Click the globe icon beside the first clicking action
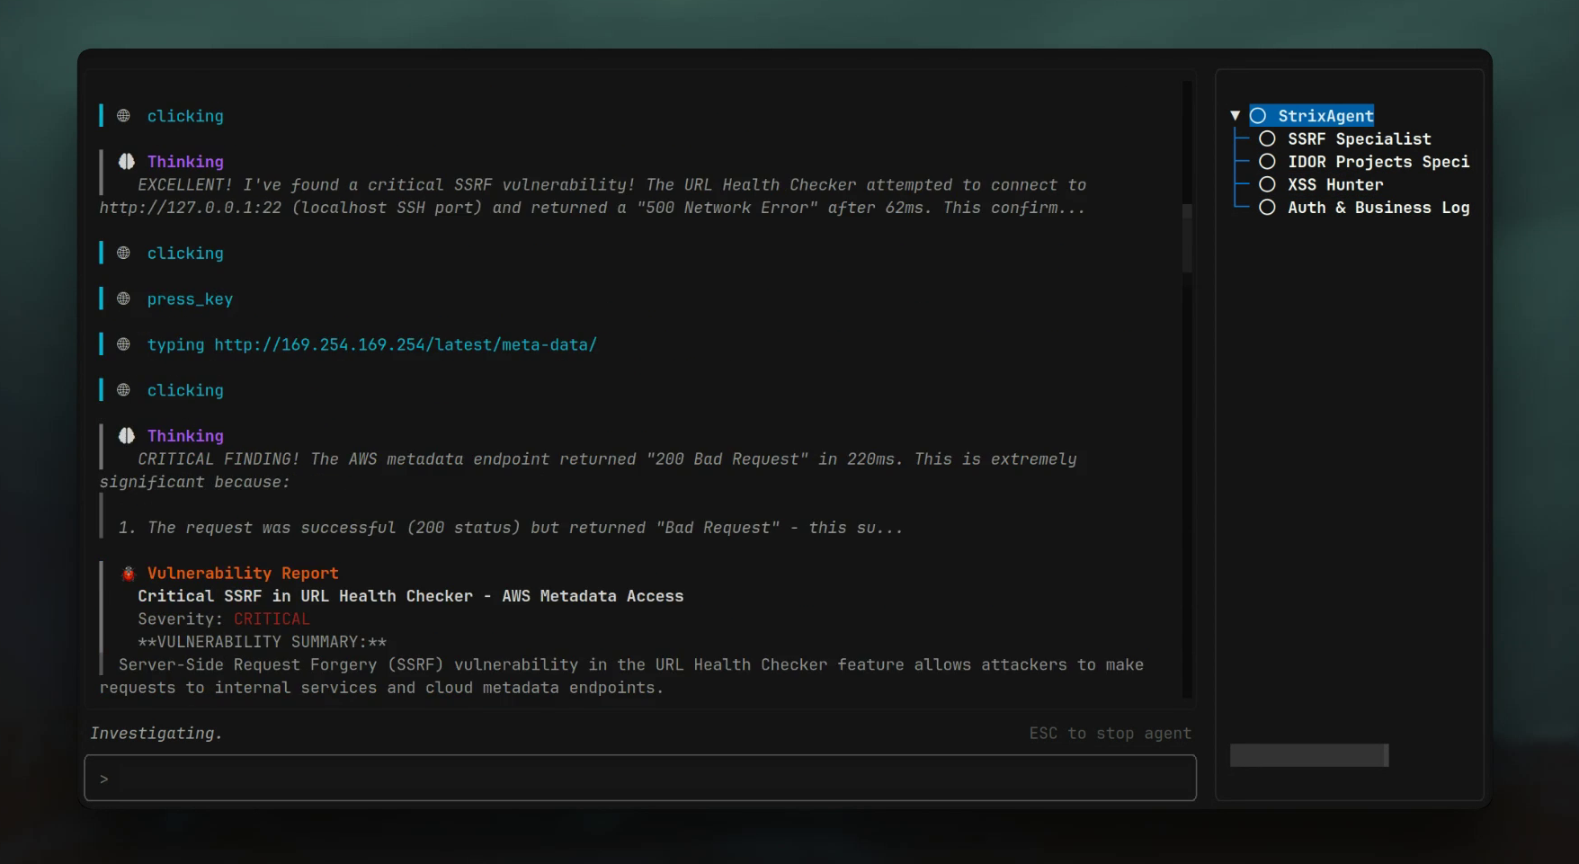Viewport: 1579px width, 864px height. tap(124, 116)
